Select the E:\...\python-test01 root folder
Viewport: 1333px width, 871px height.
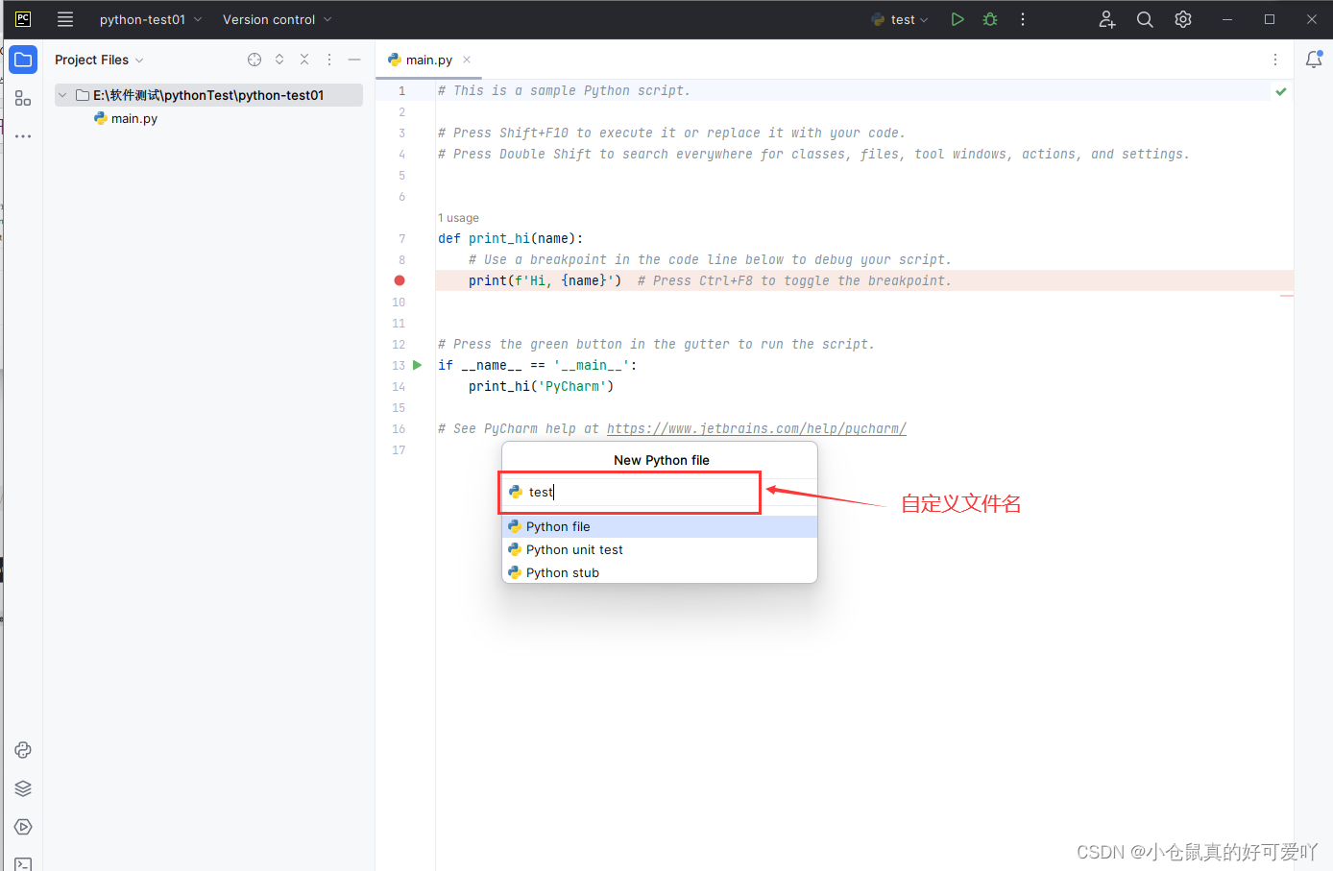(208, 95)
